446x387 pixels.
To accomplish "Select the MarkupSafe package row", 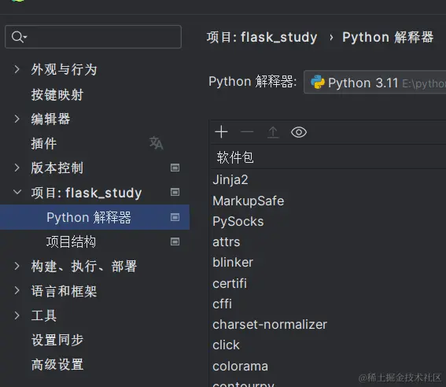I will (x=329, y=201).
